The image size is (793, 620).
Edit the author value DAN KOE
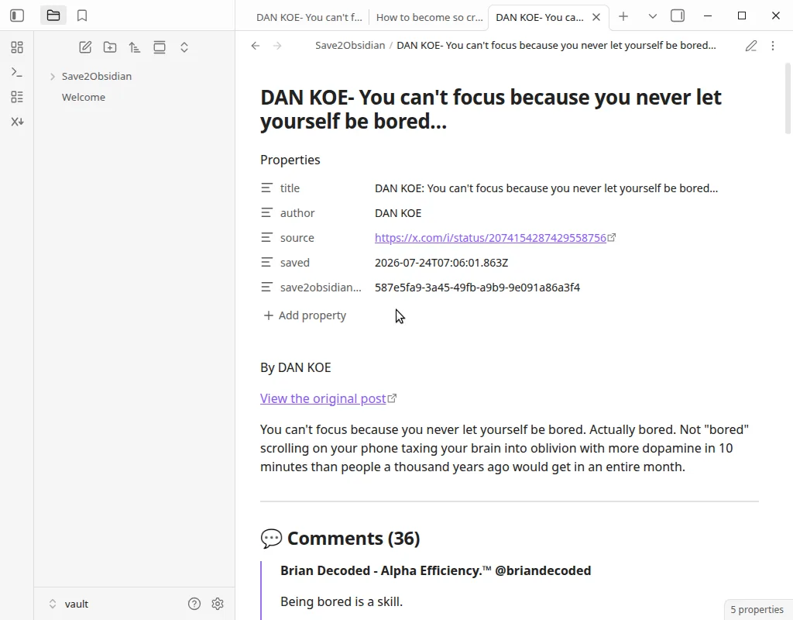click(x=398, y=213)
